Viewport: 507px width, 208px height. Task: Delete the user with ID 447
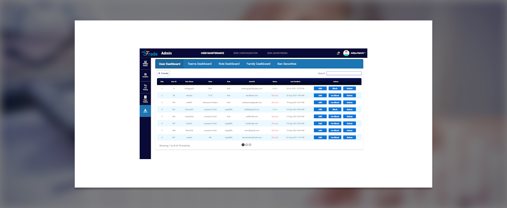click(350, 124)
